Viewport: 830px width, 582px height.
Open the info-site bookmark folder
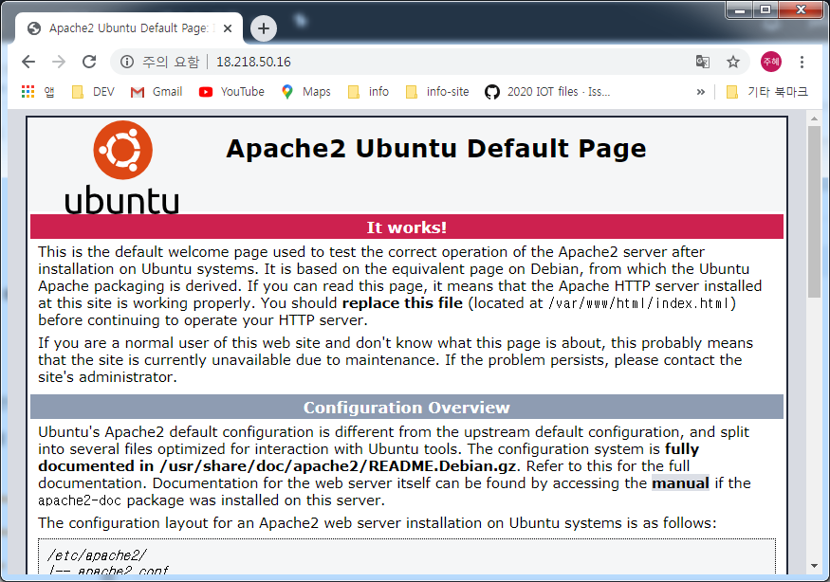[x=437, y=92]
